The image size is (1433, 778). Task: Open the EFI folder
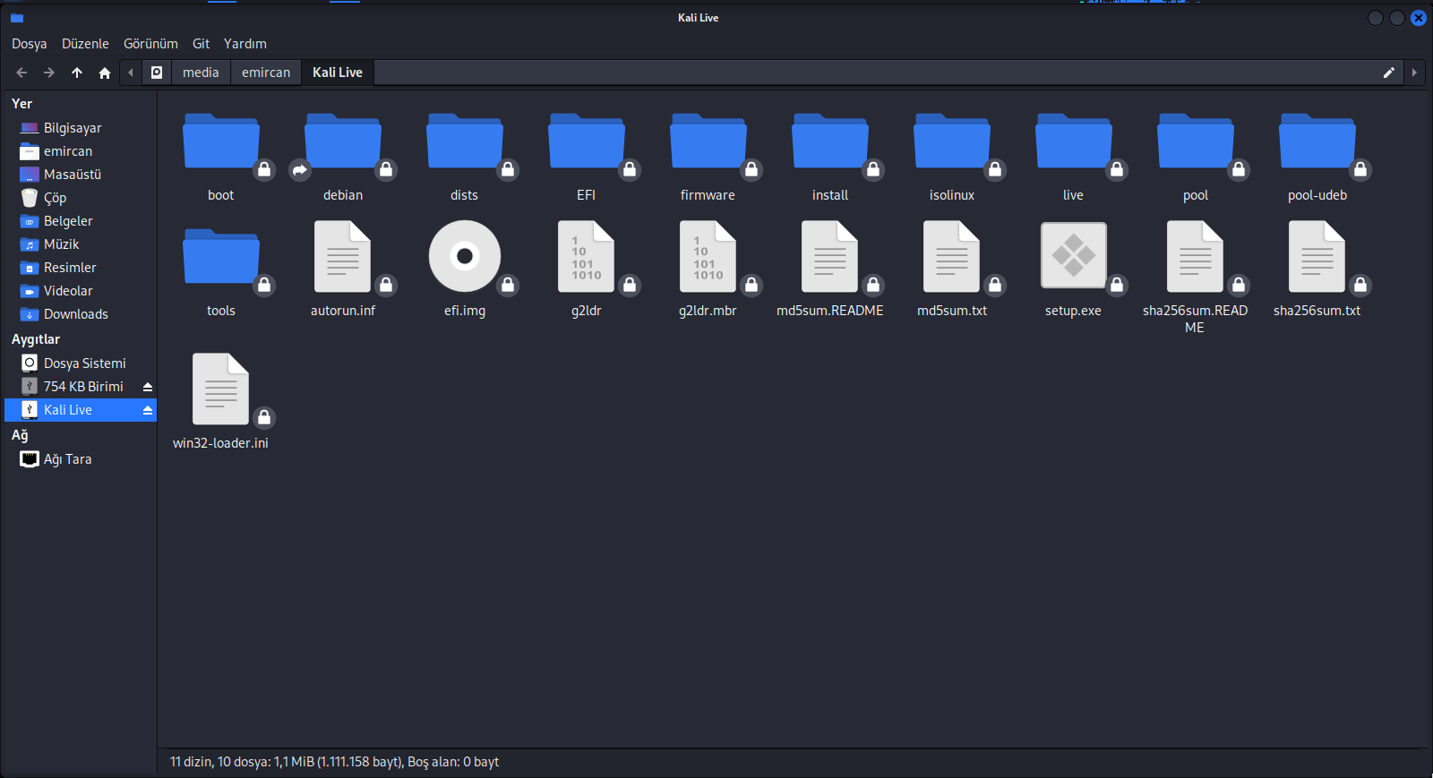pos(587,142)
